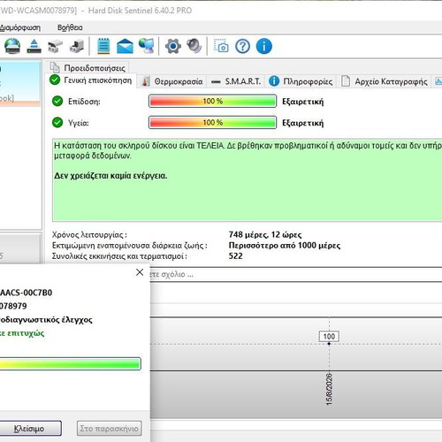Image resolution: width=442 pixels, height=442 pixels.
Task: Open the Βοήθεια menu
Action: click(70, 27)
